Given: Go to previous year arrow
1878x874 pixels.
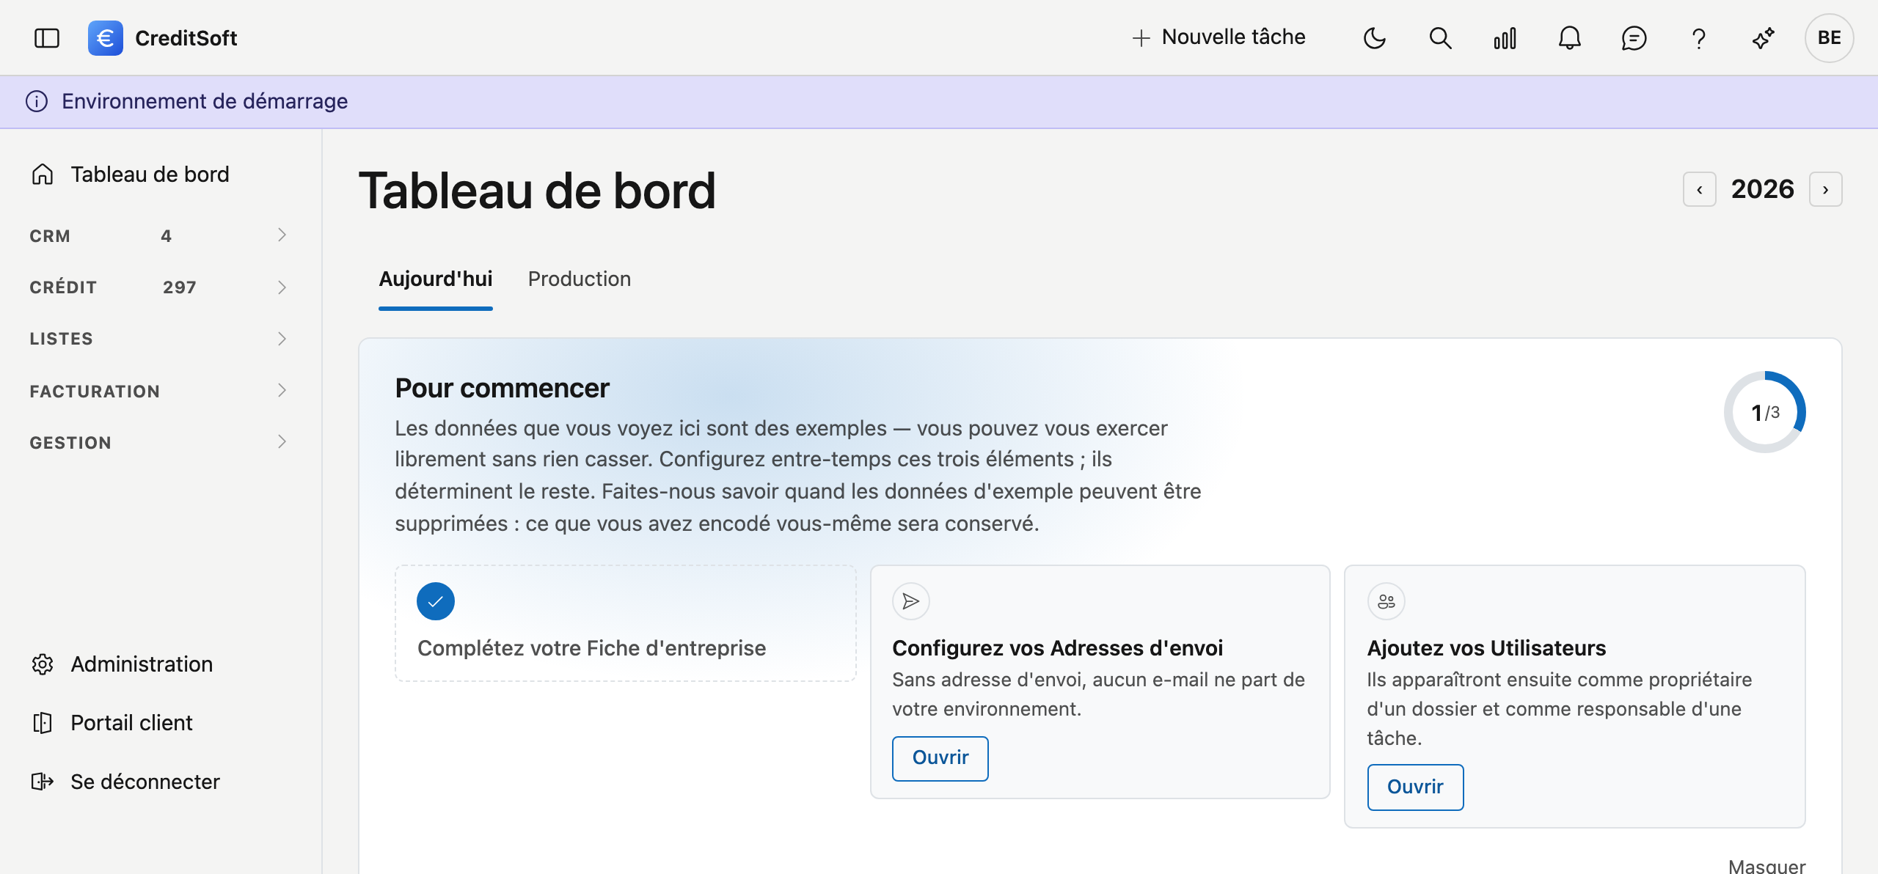Looking at the screenshot, I should tap(1699, 189).
